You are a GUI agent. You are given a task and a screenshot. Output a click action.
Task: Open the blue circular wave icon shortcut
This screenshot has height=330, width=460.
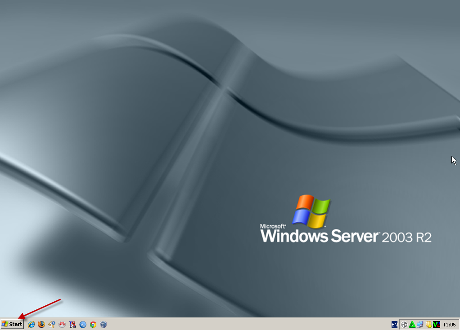(83, 325)
